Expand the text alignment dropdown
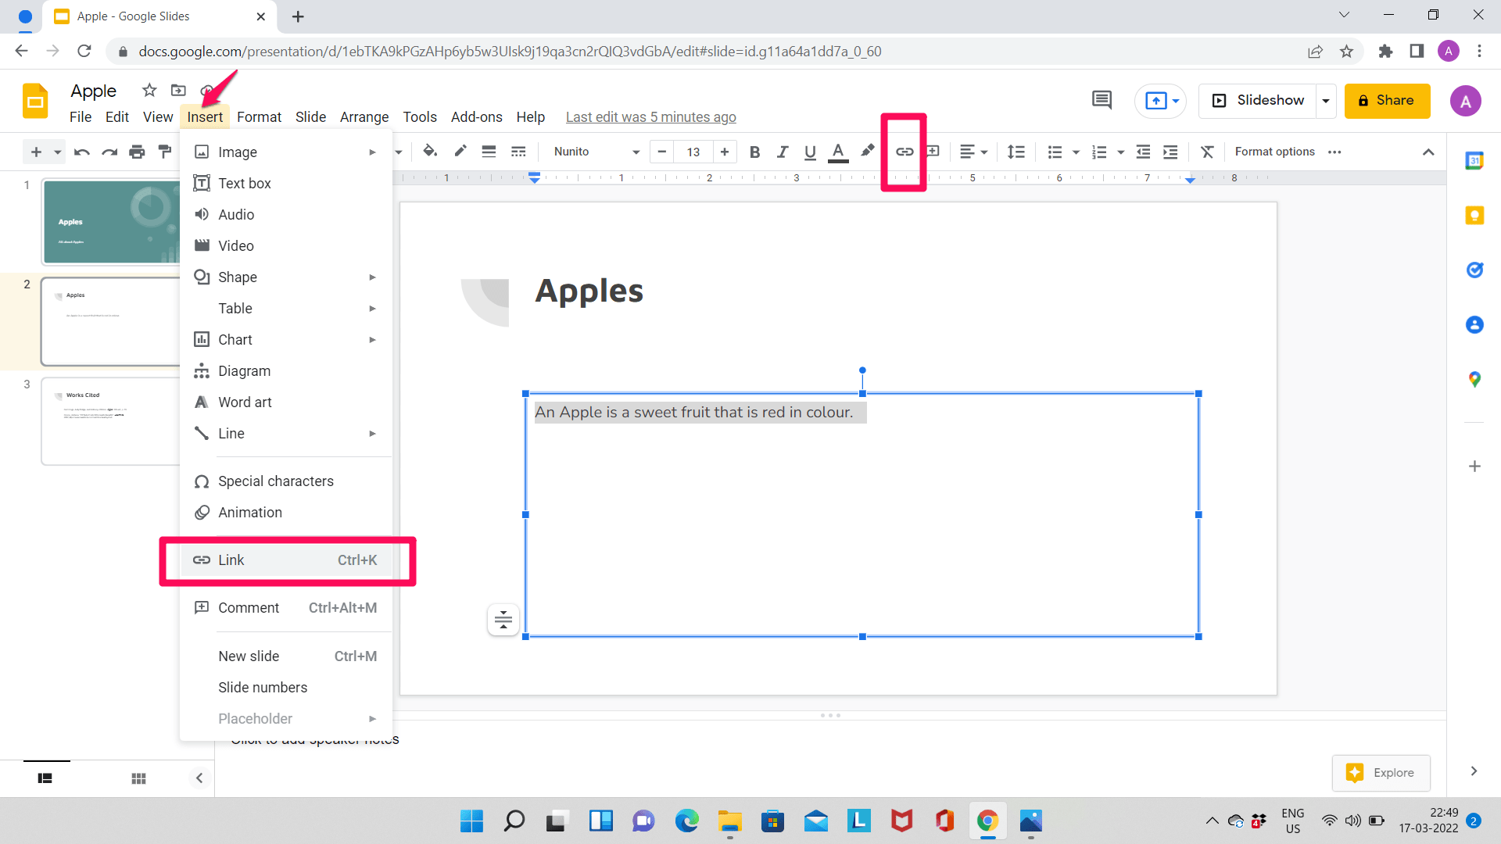Image resolution: width=1501 pixels, height=844 pixels. [x=984, y=152]
